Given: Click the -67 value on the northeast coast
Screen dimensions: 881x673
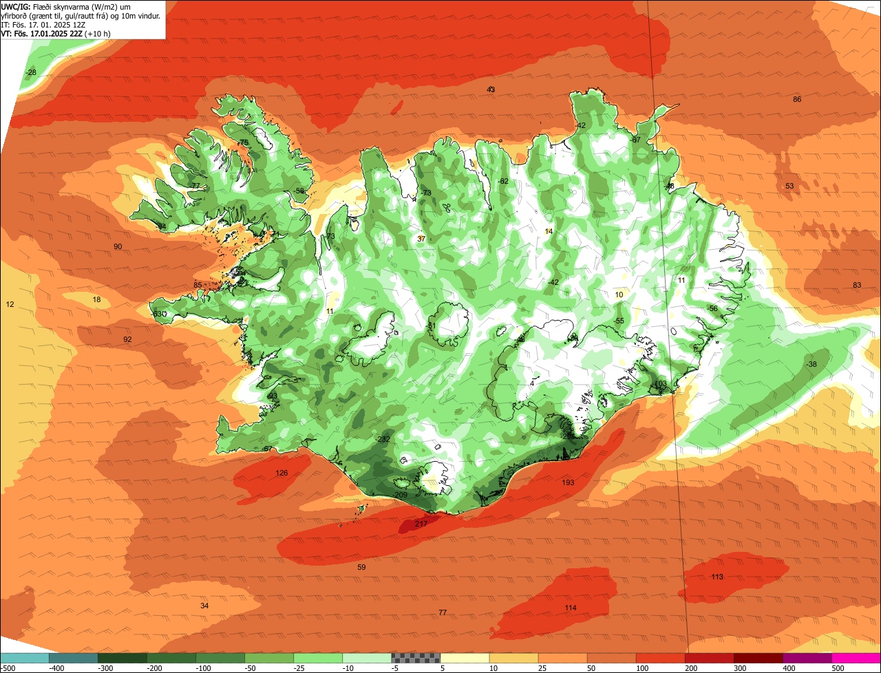Looking at the screenshot, I should coord(635,140).
